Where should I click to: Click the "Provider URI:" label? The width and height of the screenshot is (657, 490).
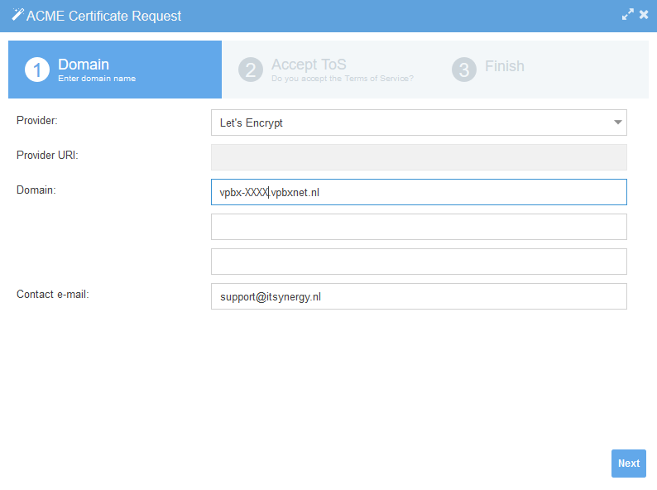tap(47, 156)
